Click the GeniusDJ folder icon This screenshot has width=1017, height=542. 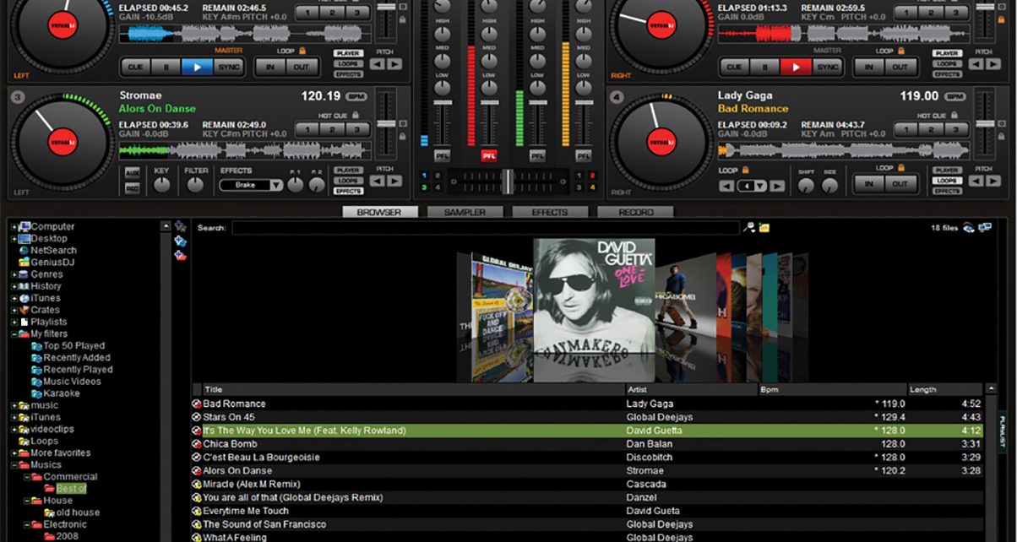click(x=24, y=262)
